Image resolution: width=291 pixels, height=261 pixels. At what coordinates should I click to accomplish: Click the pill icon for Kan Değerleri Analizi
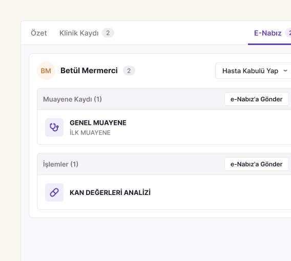coord(54,192)
